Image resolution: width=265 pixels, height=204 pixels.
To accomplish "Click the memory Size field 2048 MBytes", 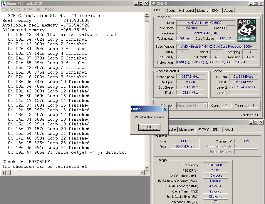I will (185, 146).
